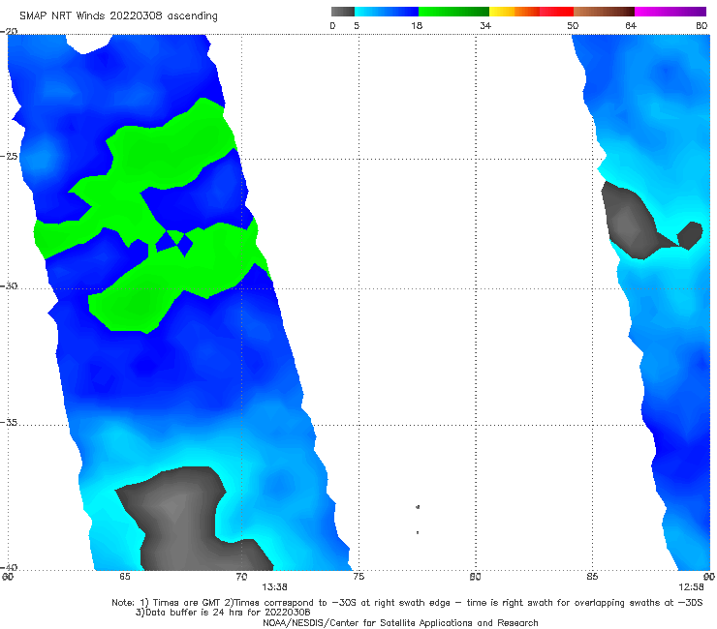Click the color bar label '18'
This screenshot has width=717, height=629.
pyautogui.click(x=417, y=25)
